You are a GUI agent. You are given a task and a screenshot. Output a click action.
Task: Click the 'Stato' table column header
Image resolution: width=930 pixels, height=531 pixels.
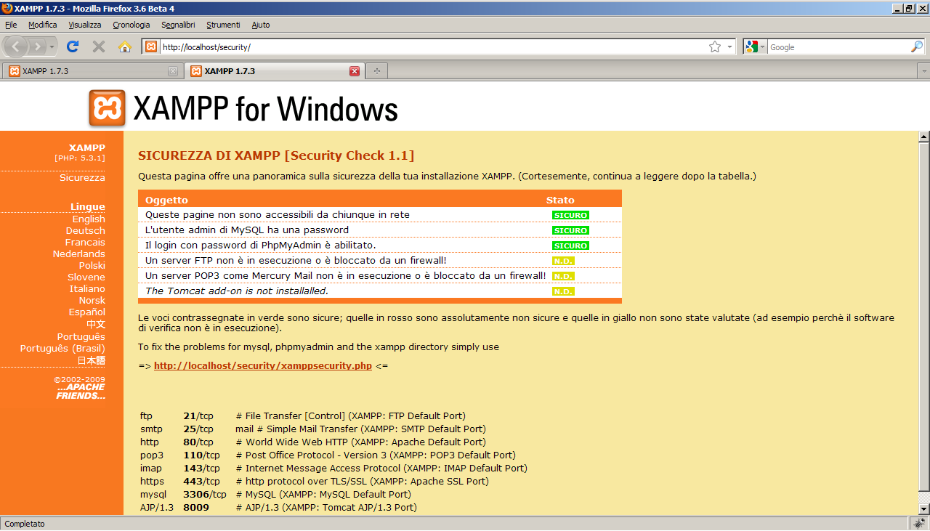(x=560, y=200)
